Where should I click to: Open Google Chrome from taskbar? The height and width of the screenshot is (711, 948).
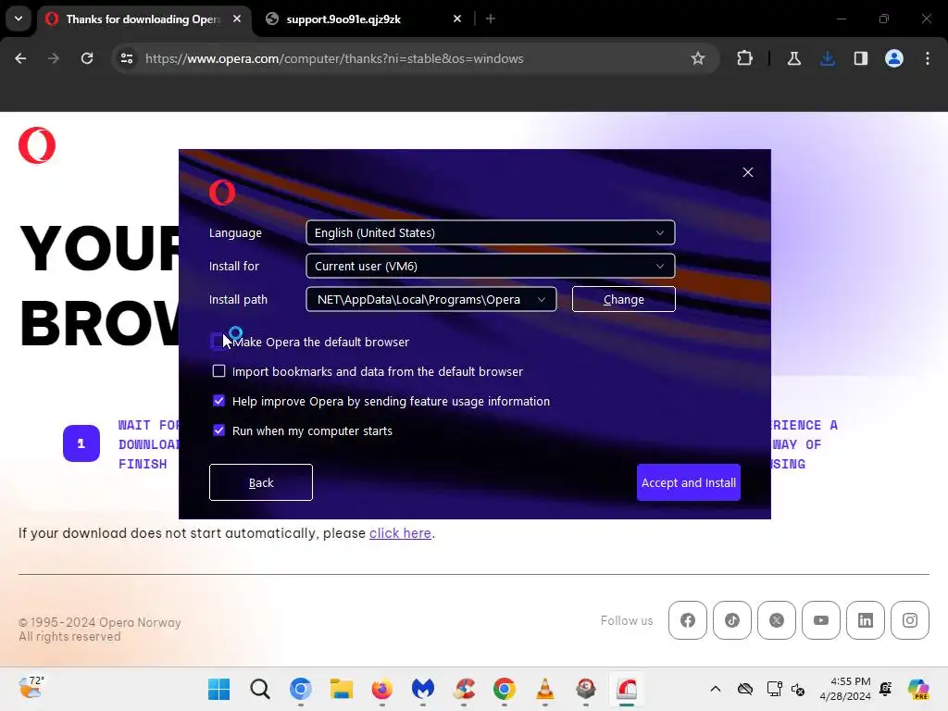point(505,689)
